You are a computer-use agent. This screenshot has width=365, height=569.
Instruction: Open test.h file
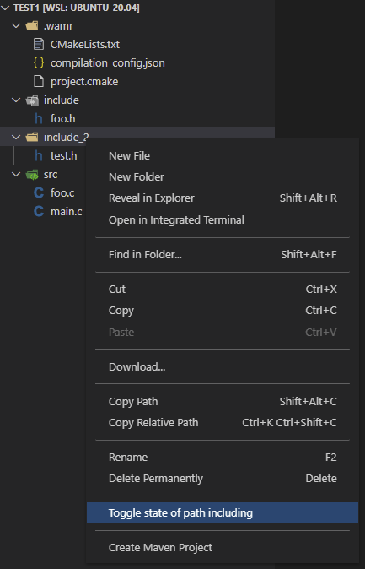click(63, 155)
